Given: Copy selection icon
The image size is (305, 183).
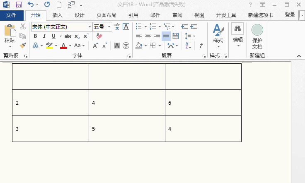Looking at the screenshot, I should (22, 36).
